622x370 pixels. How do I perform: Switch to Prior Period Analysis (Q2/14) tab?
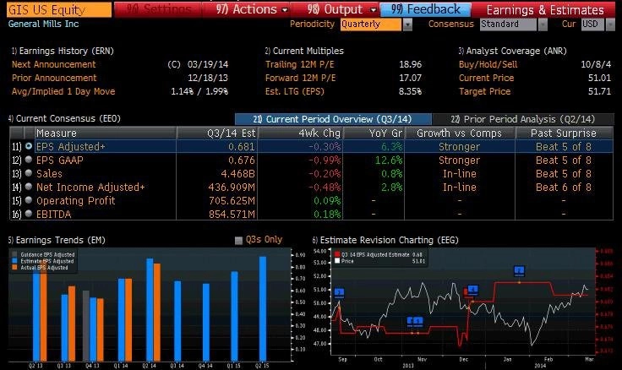[x=523, y=119]
